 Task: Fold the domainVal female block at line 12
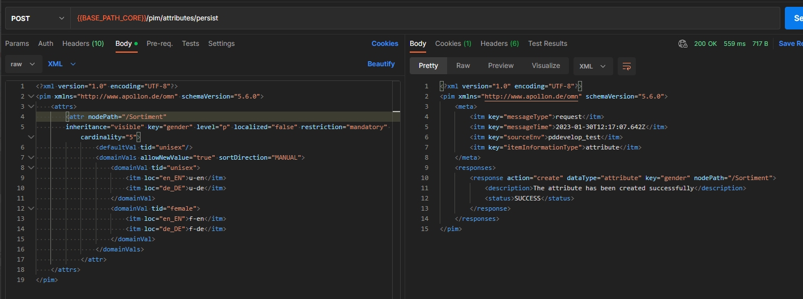[30, 208]
